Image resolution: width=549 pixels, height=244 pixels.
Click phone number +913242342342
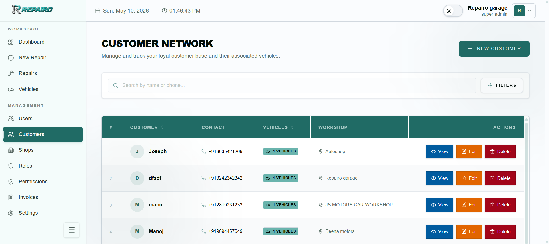coord(225,178)
